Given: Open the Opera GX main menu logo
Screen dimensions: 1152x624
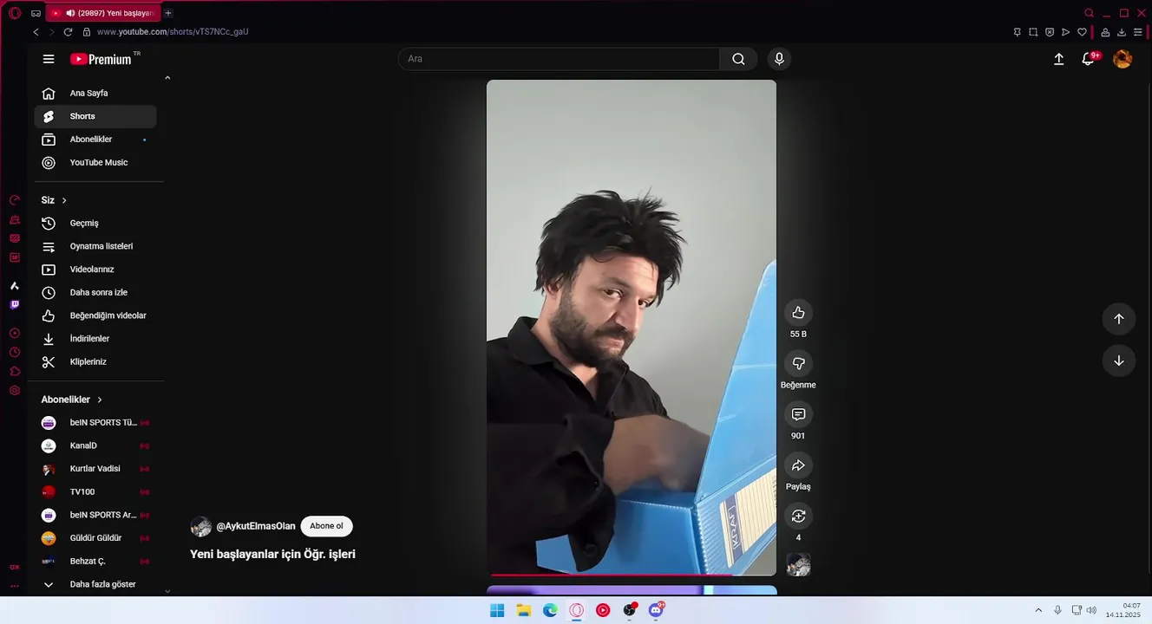Looking at the screenshot, I should [15, 13].
